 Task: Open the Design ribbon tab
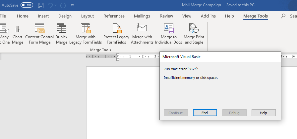click(x=65, y=16)
